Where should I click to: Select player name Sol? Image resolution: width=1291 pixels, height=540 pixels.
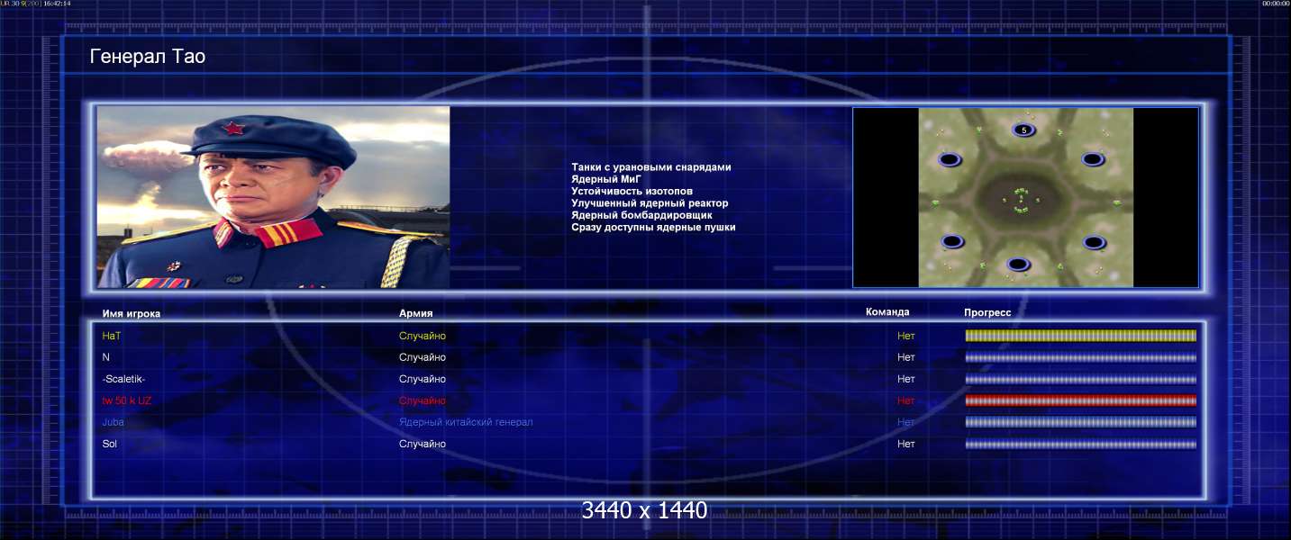(x=110, y=444)
